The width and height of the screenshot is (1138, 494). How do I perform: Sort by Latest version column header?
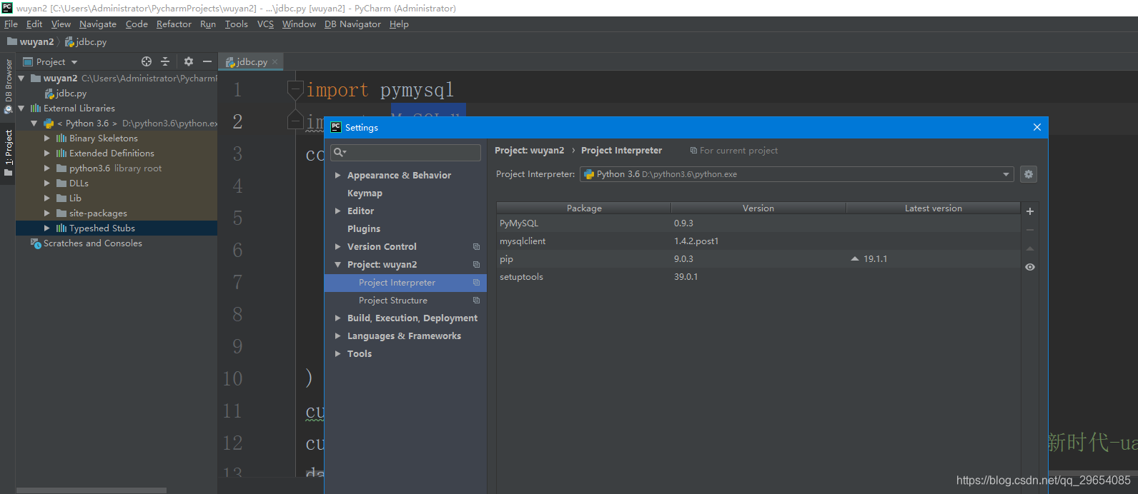tap(933, 208)
